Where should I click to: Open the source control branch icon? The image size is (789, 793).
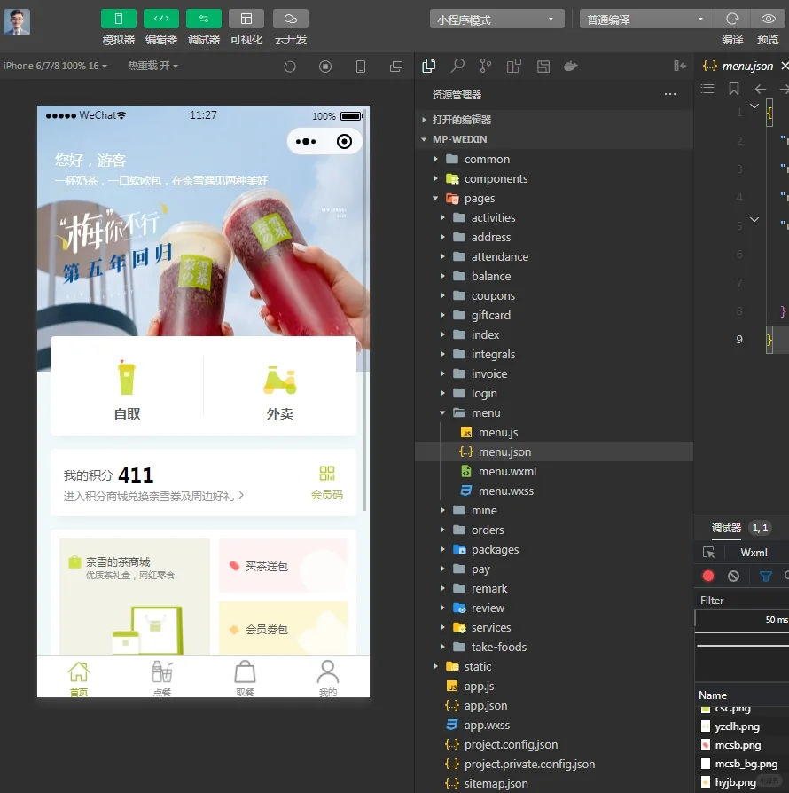click(485, 66)
